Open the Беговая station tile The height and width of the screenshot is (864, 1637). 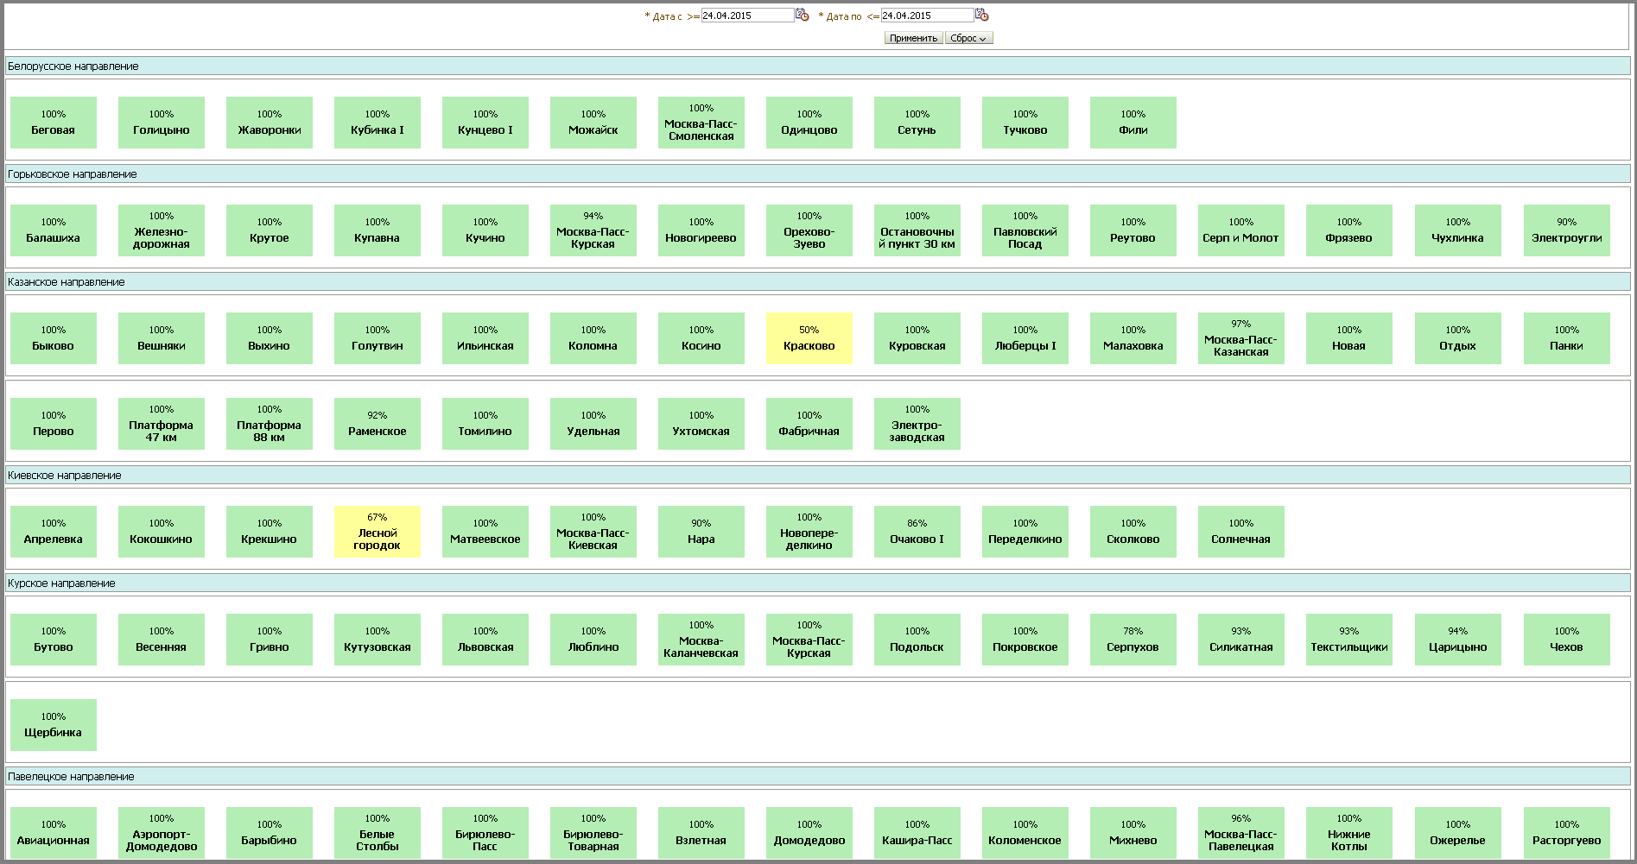coord(54,123)
